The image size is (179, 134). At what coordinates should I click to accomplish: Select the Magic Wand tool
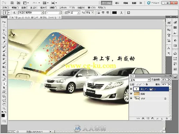tap(4, 34)
